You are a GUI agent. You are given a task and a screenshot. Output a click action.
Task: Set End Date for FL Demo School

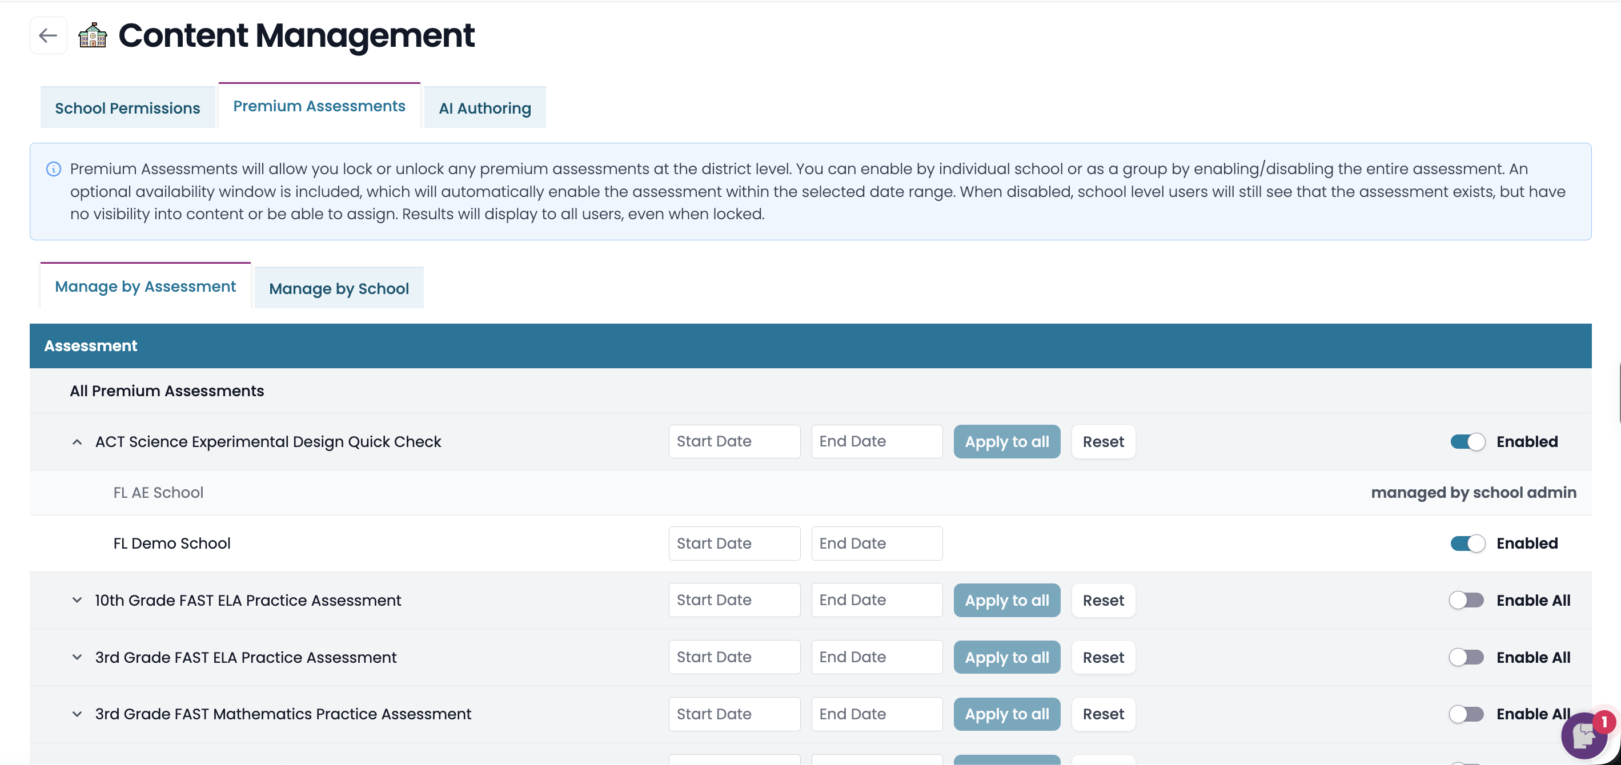click(877, 543)
